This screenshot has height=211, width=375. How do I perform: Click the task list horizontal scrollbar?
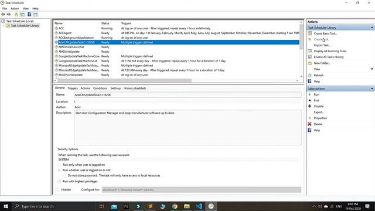click(x=124, y=81)
